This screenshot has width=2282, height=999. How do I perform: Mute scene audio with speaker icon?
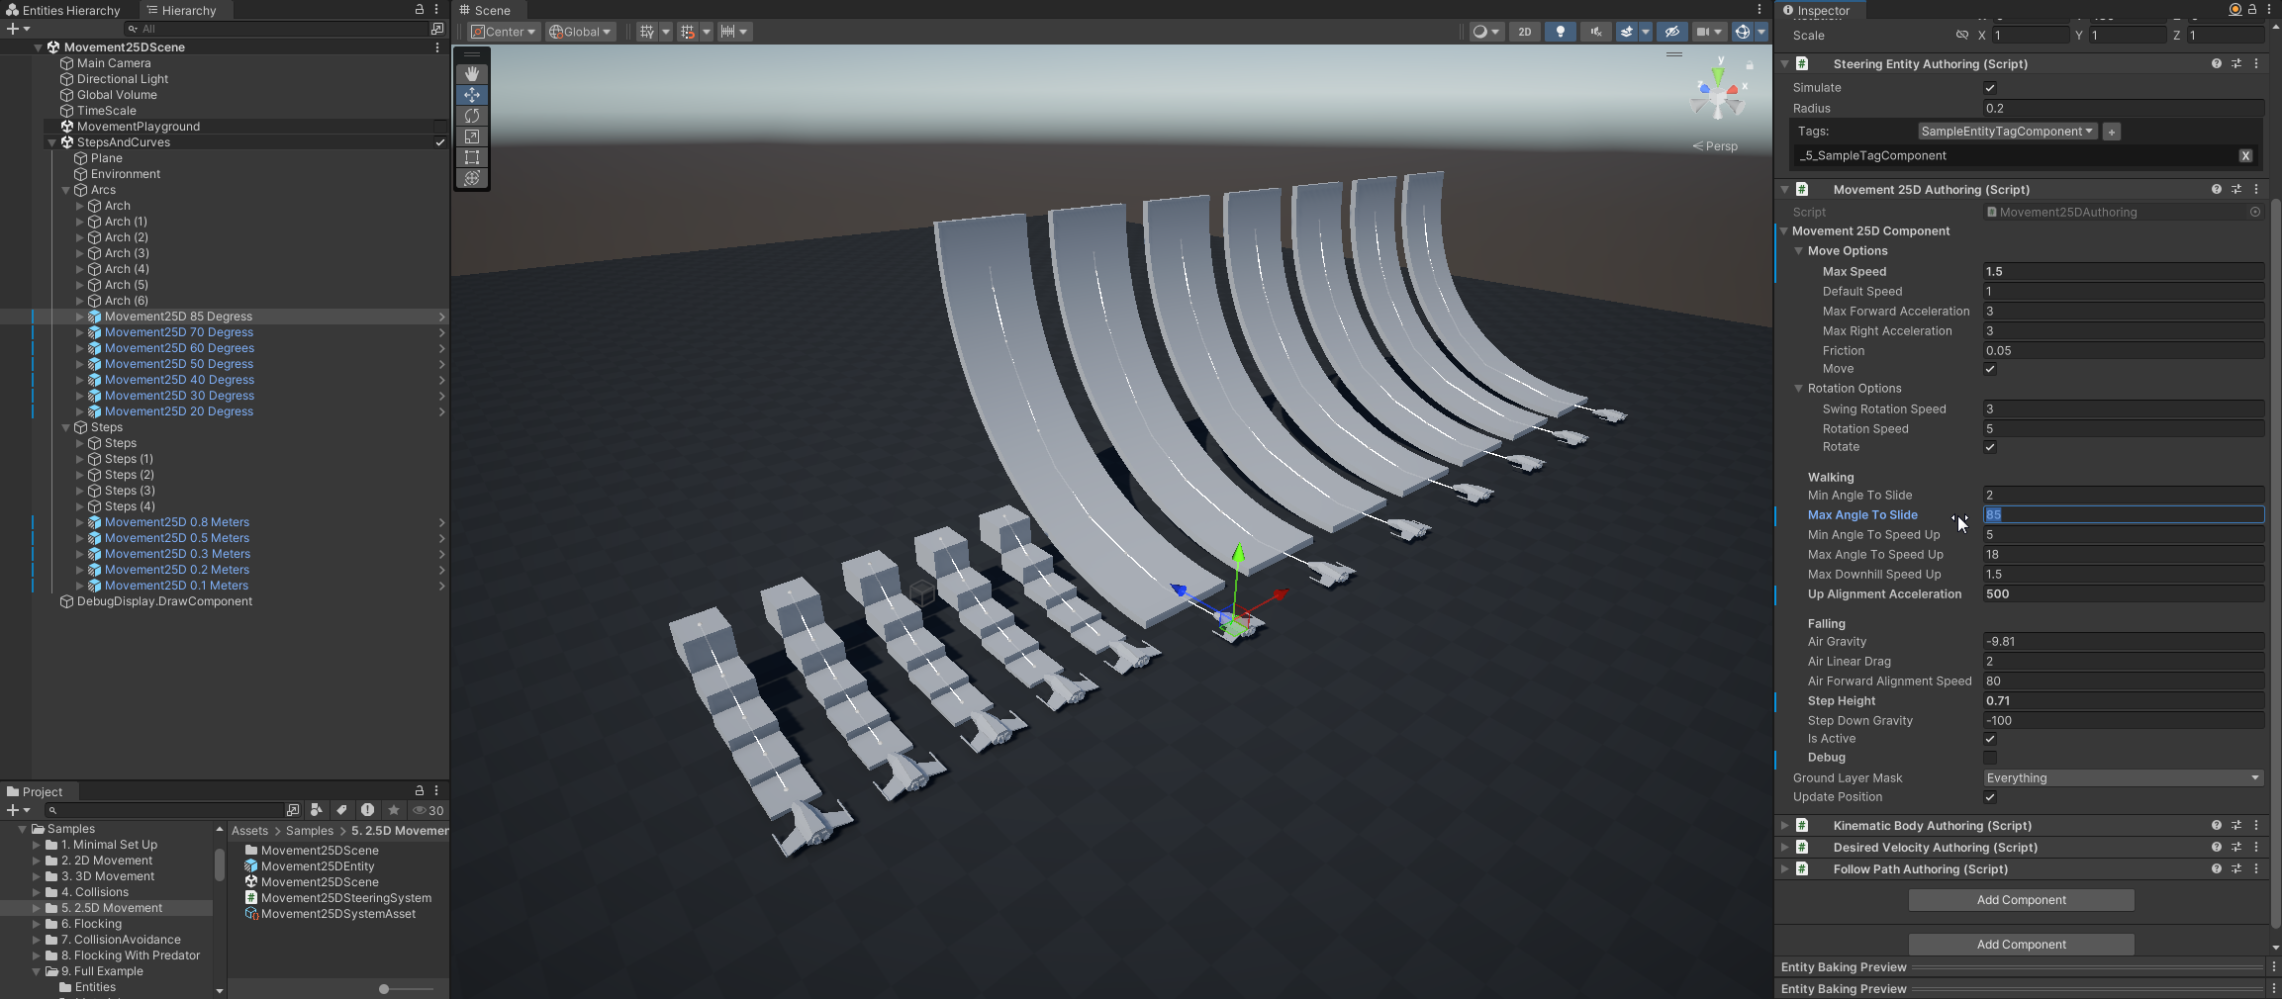point(1595,32)
